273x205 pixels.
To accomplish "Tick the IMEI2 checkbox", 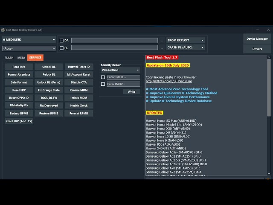I will click(x=103, y=84).
